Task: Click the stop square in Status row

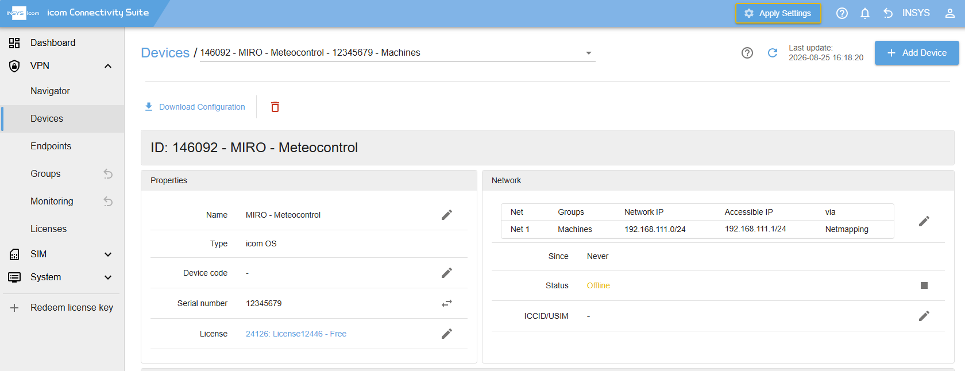Action: click(924, 285)
